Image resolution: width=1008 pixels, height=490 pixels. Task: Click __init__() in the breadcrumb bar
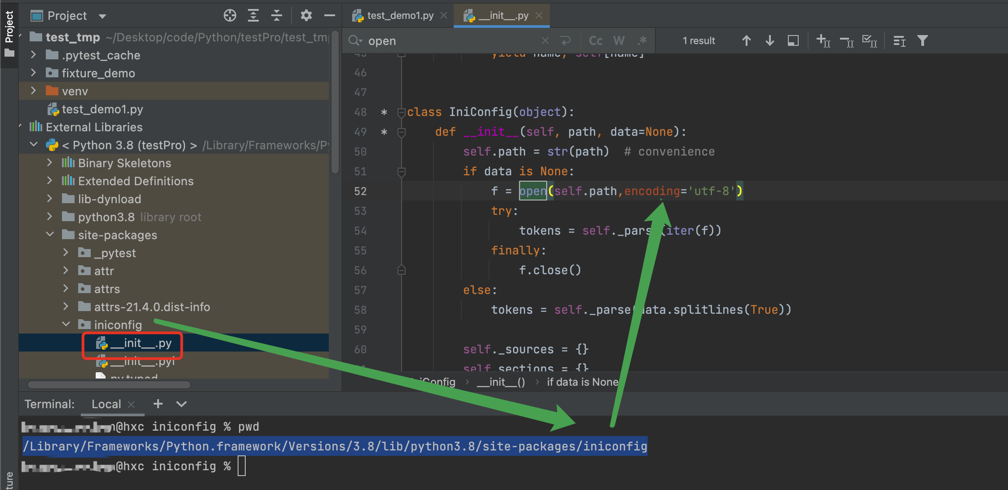(501, 382)
